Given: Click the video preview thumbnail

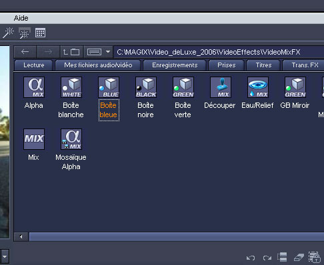Looking at the screenshot, I should point(5,142).
